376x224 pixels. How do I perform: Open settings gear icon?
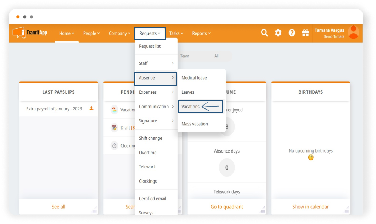(278, 33)
